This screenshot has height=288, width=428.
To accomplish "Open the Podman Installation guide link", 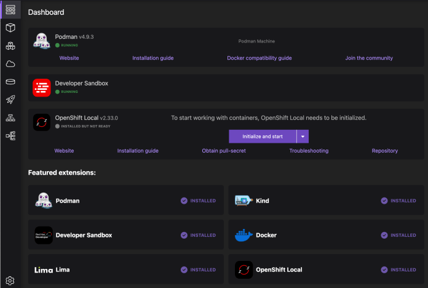I will tap(153, 58).
